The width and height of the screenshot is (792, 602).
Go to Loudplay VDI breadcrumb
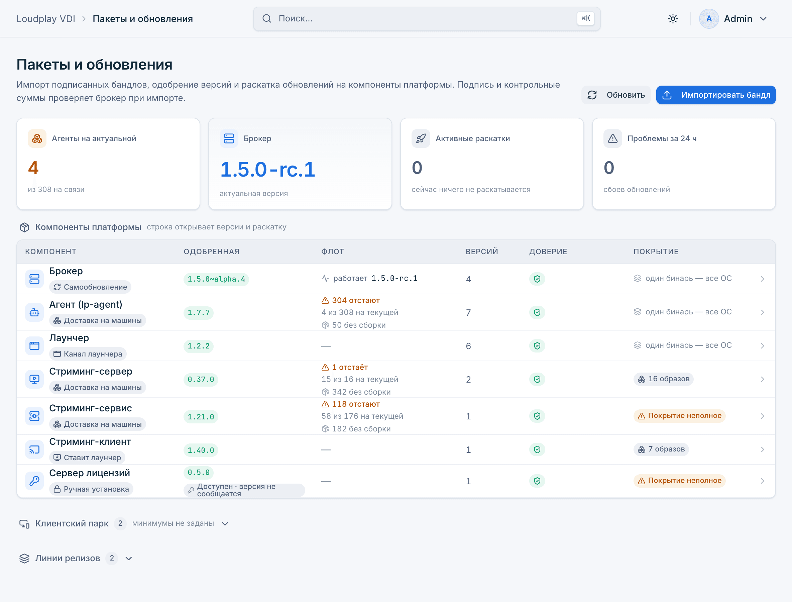tap(46, 19)
